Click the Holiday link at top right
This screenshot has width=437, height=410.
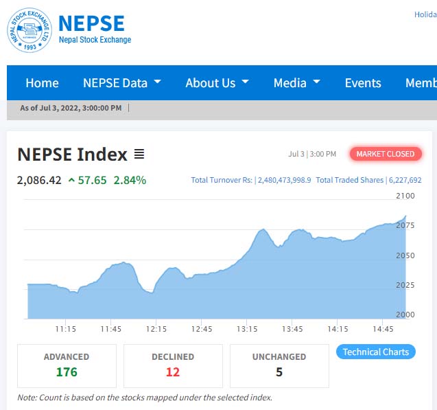(425, 14)
